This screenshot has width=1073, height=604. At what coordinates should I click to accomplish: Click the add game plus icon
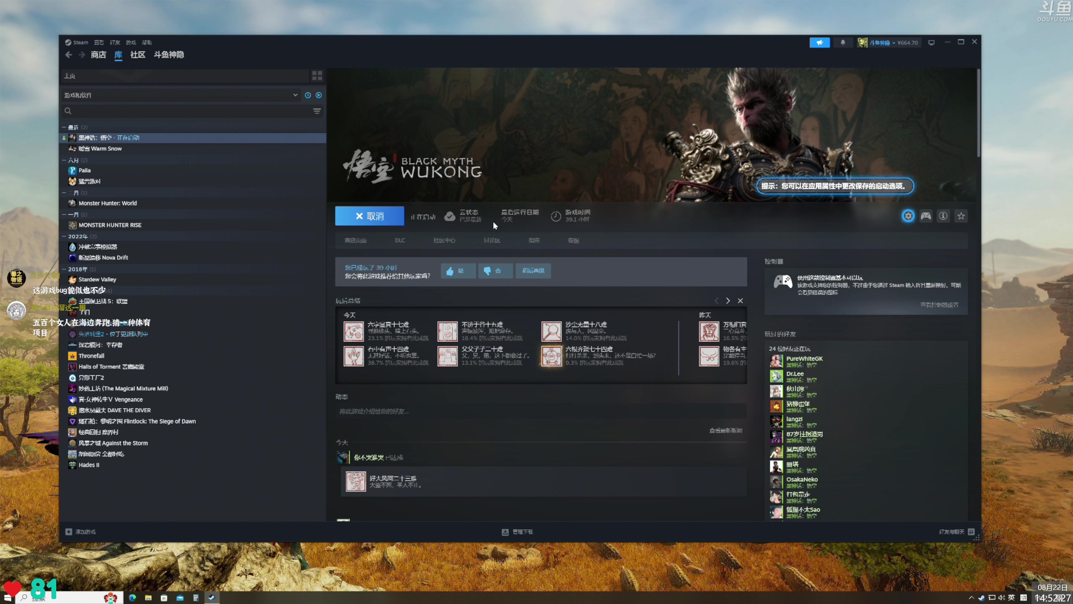69,532
